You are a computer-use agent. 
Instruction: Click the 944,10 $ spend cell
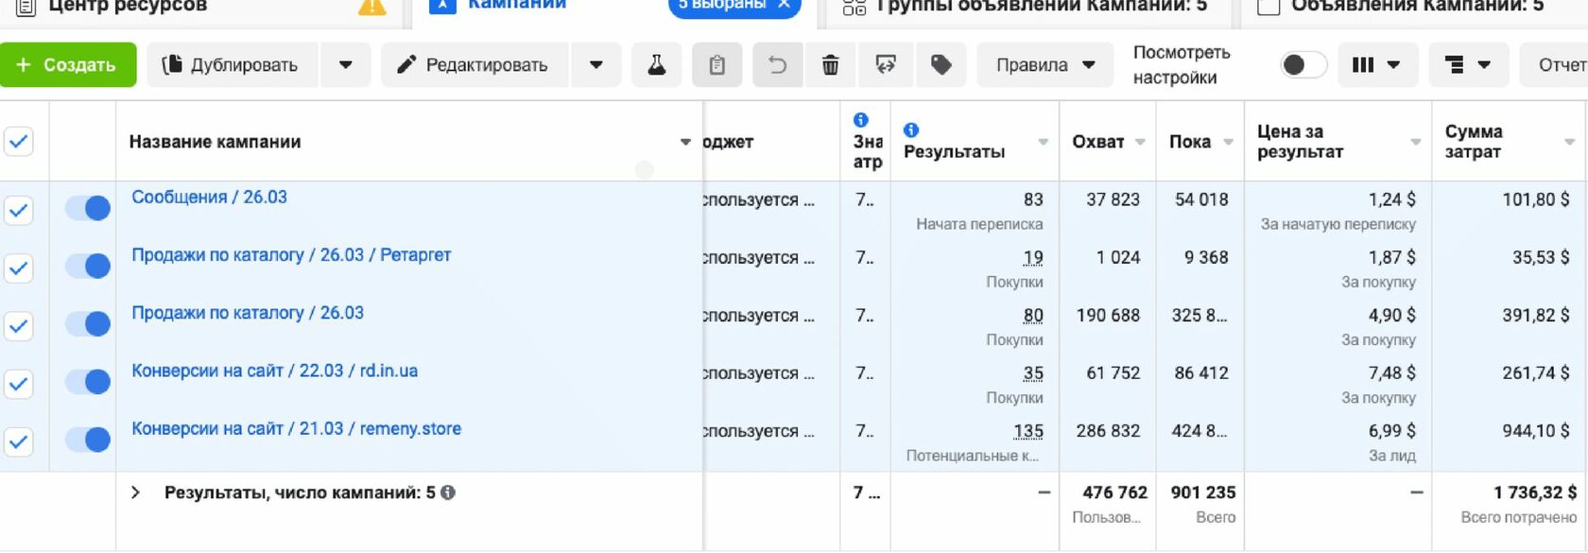tap(1535, 431)
